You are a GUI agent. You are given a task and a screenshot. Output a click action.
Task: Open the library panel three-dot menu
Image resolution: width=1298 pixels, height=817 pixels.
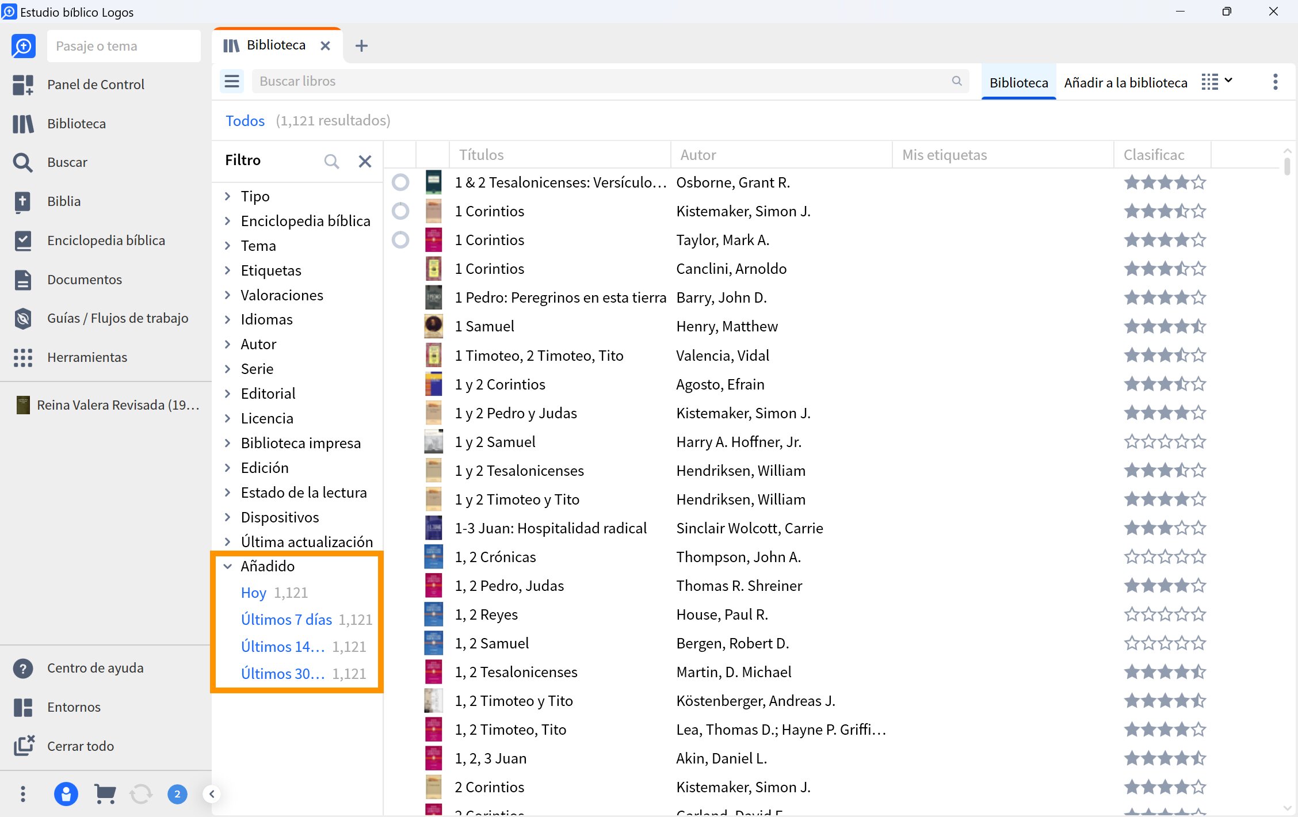click(1275, 82)
